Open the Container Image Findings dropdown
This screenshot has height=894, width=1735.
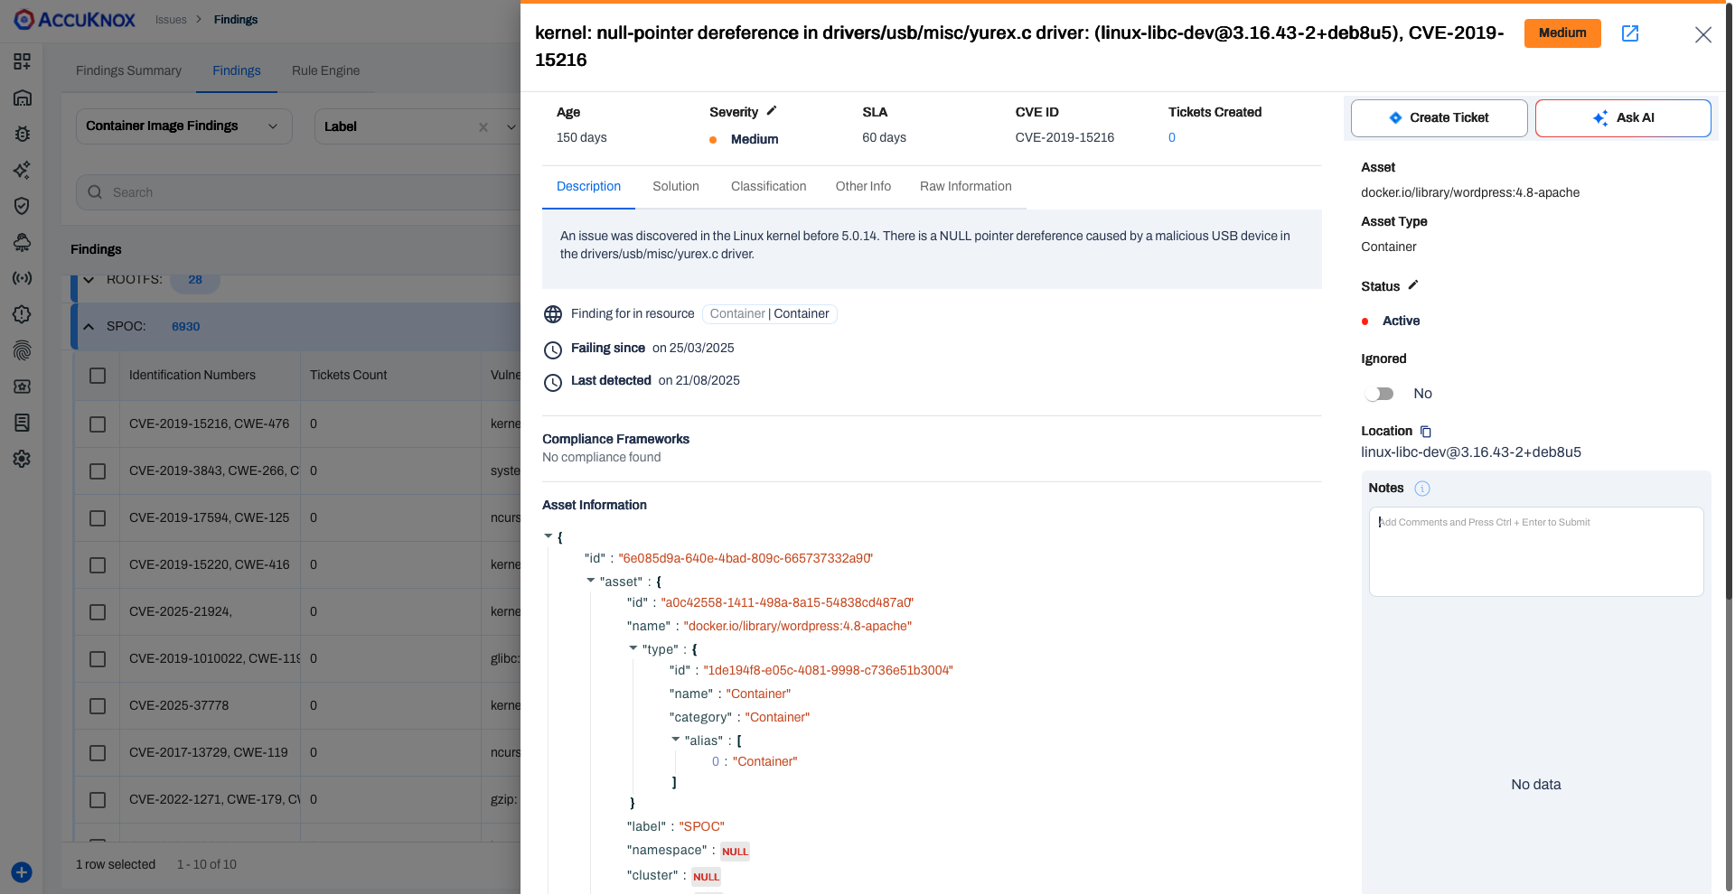183,126
